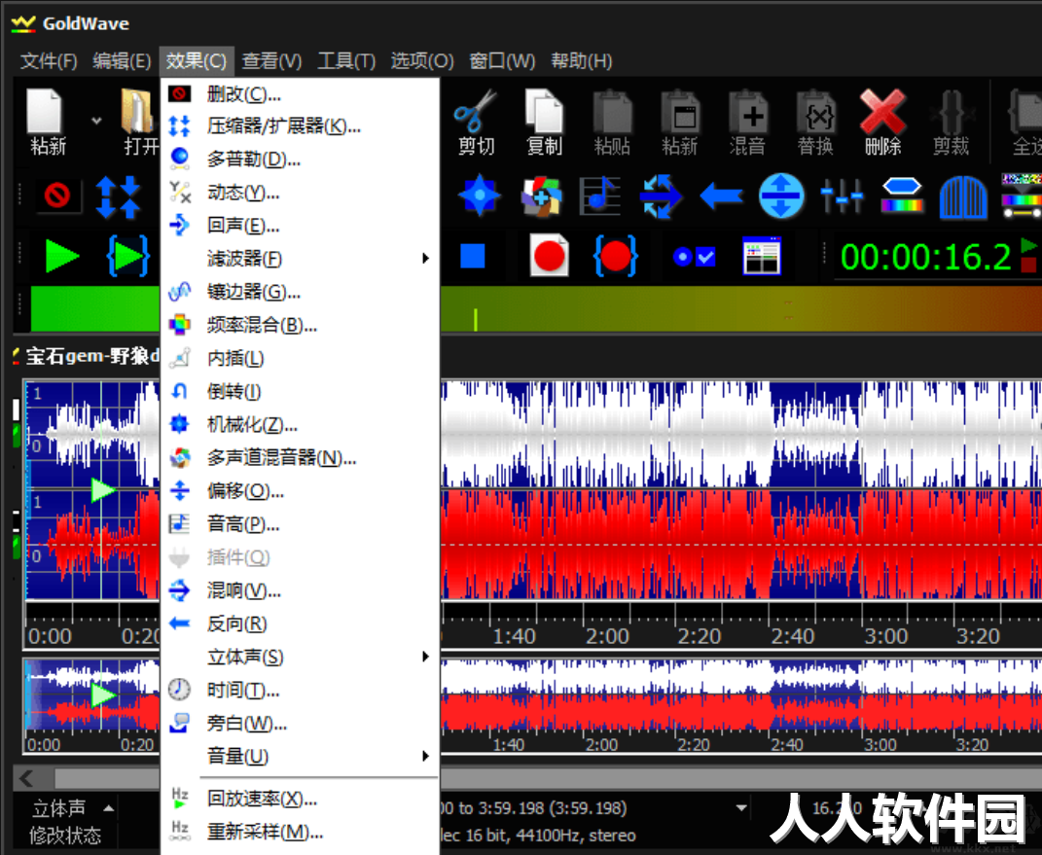Viewport: 1042px width, 855px height.
Task: Click the red 删除 delete icon
Action: click(x=882, y=112)
